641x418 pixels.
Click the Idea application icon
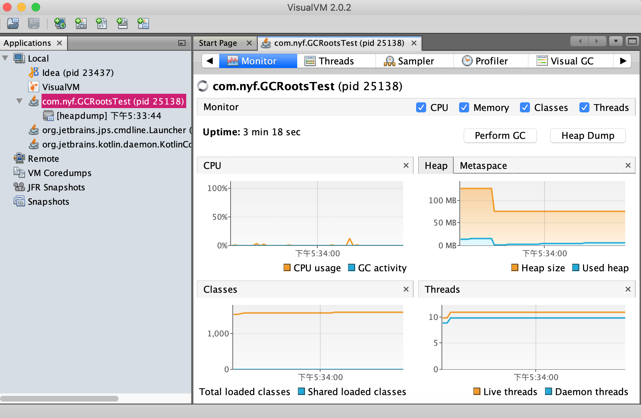point(34,72)
